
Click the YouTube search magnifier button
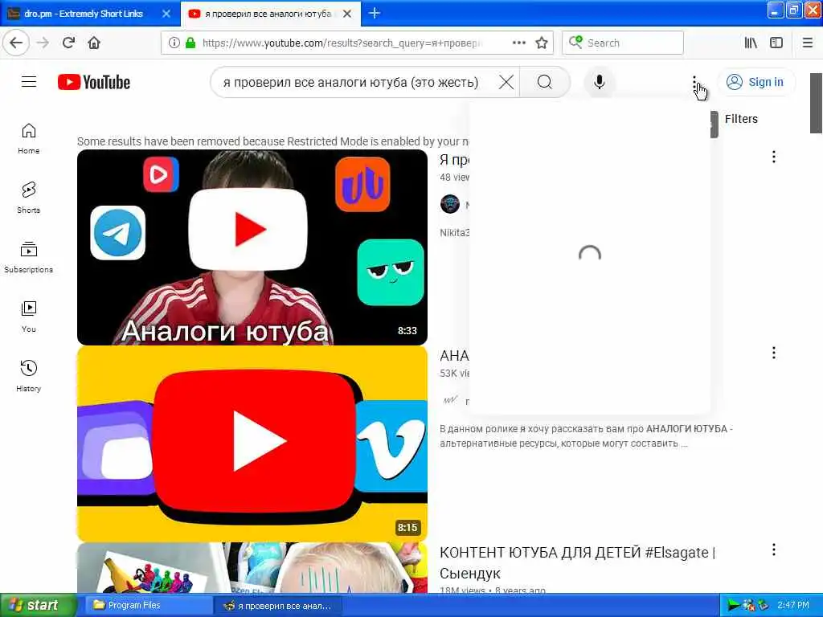[544, 83]
